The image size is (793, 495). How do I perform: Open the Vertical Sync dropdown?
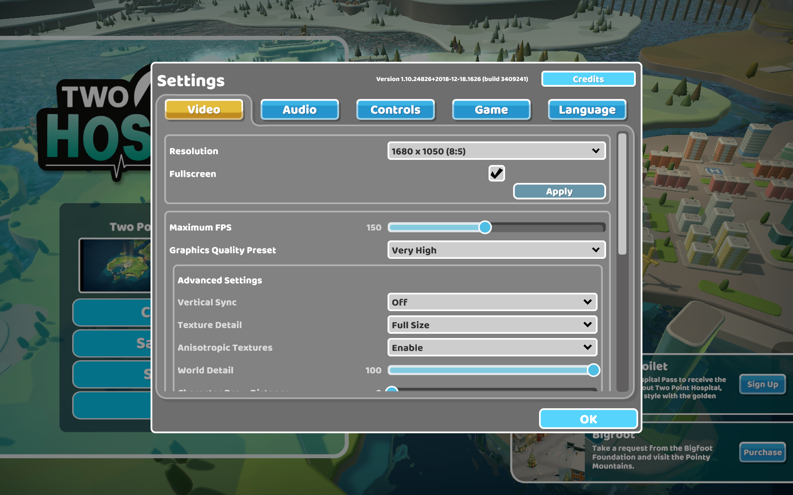[x=492, y=302]
